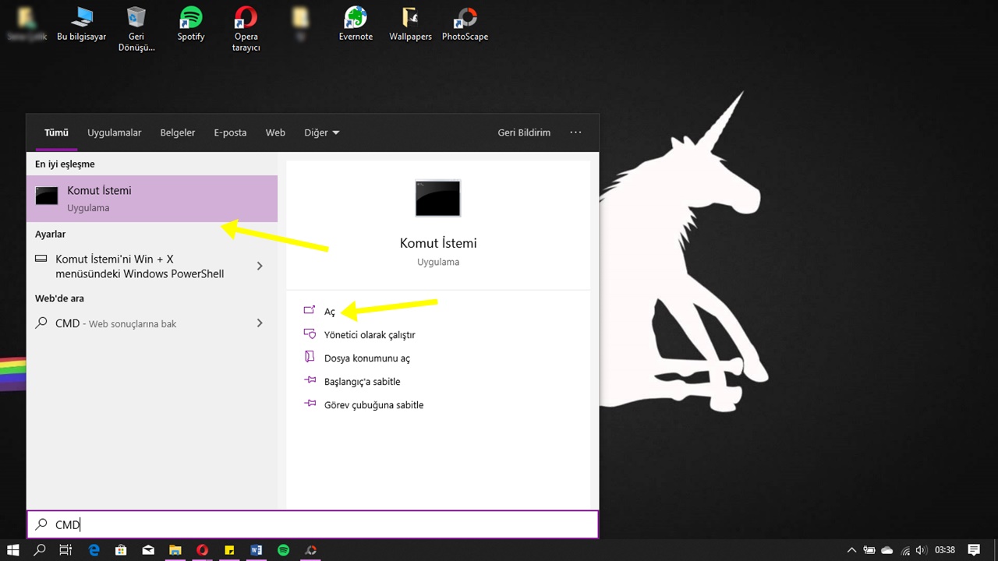Open the three-dots more options menu
This screenshot has width=998, height=561.
pyautogui.click(x=575, y=132)
